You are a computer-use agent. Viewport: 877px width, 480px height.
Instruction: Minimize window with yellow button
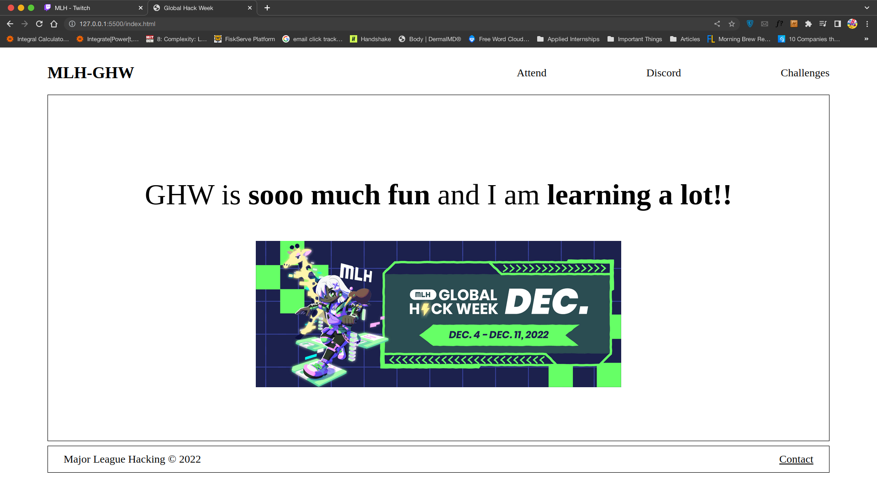(x=21, y=8)
